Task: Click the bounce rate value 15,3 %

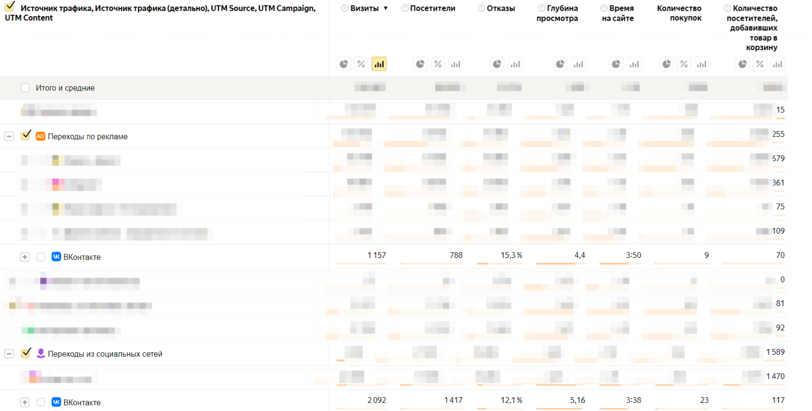Action: coord(512,255)
